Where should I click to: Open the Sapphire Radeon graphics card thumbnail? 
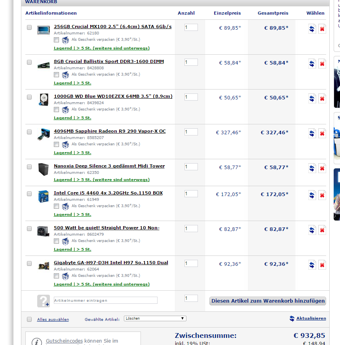pos(43,134)
